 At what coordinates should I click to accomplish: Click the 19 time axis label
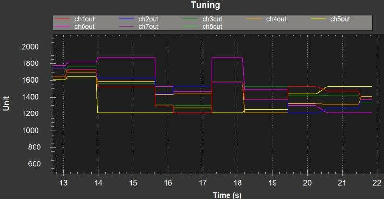coord(272,183)
